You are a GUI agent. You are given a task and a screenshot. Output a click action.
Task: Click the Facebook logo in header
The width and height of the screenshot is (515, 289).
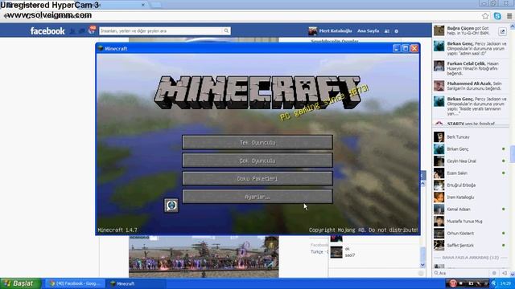pyautogui.click(x=47, y=31)
